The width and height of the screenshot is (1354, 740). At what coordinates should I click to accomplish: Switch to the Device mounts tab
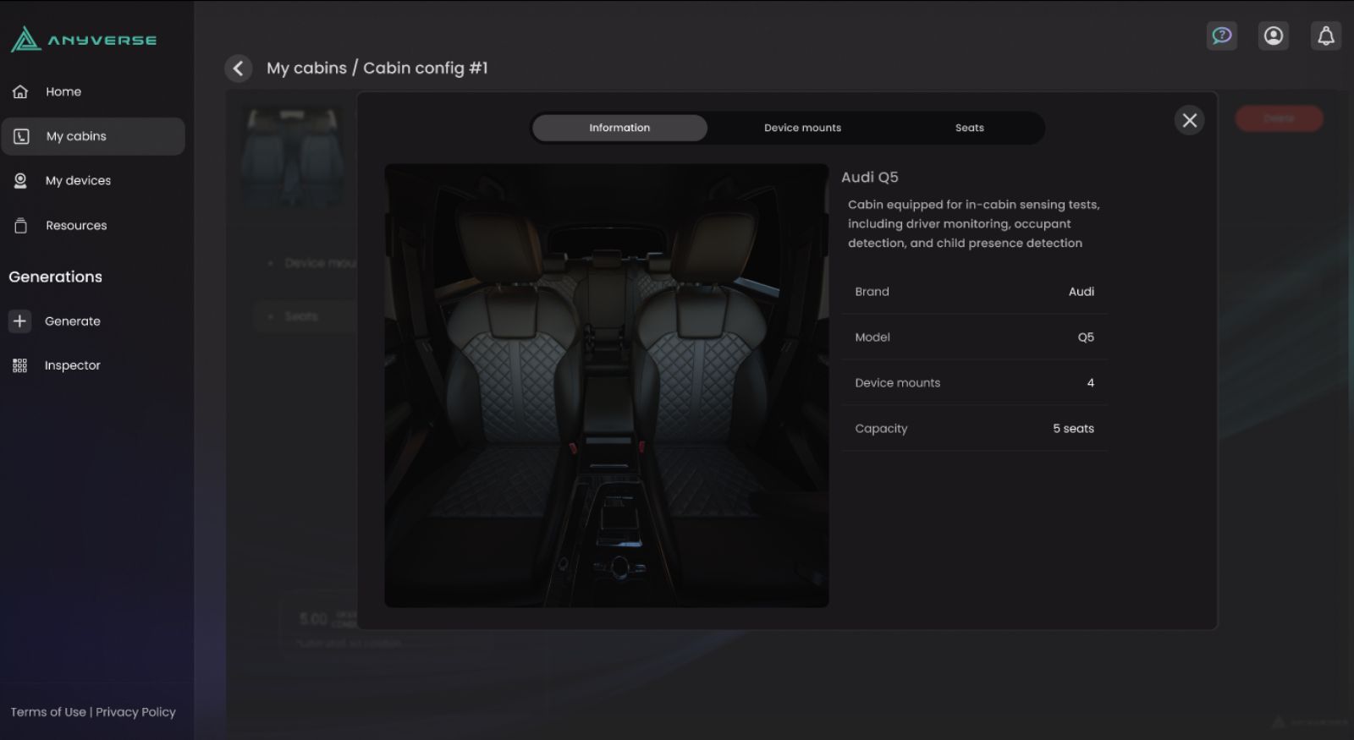pos(802,128)
